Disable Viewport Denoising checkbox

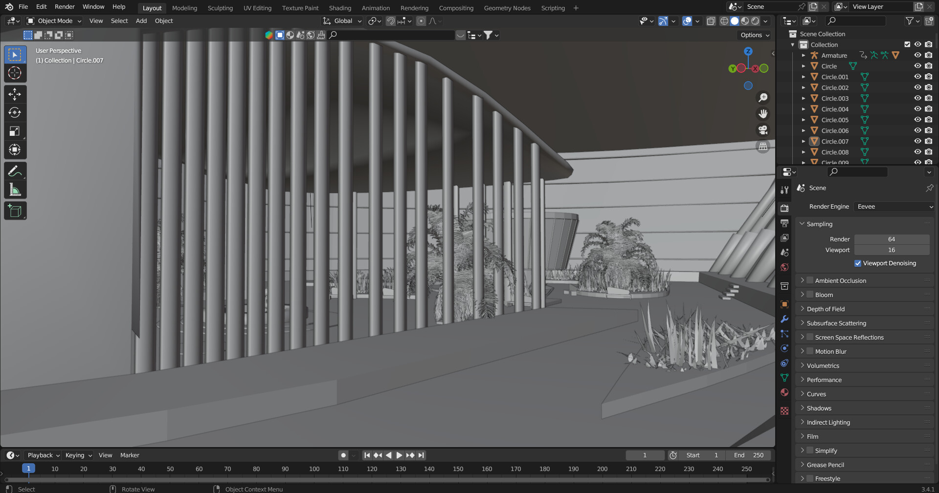point(858,263)
